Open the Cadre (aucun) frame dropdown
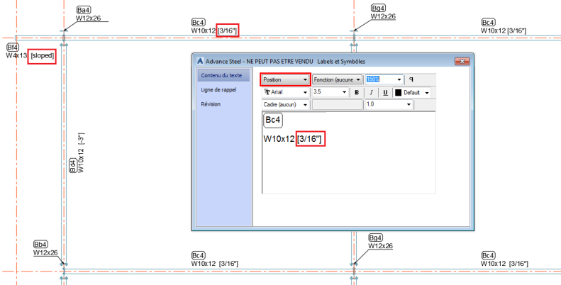561x285 pixels. tap(285, 104)
